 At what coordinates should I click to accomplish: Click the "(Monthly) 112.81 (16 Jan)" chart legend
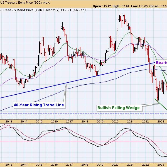click(x=65, y=10)
